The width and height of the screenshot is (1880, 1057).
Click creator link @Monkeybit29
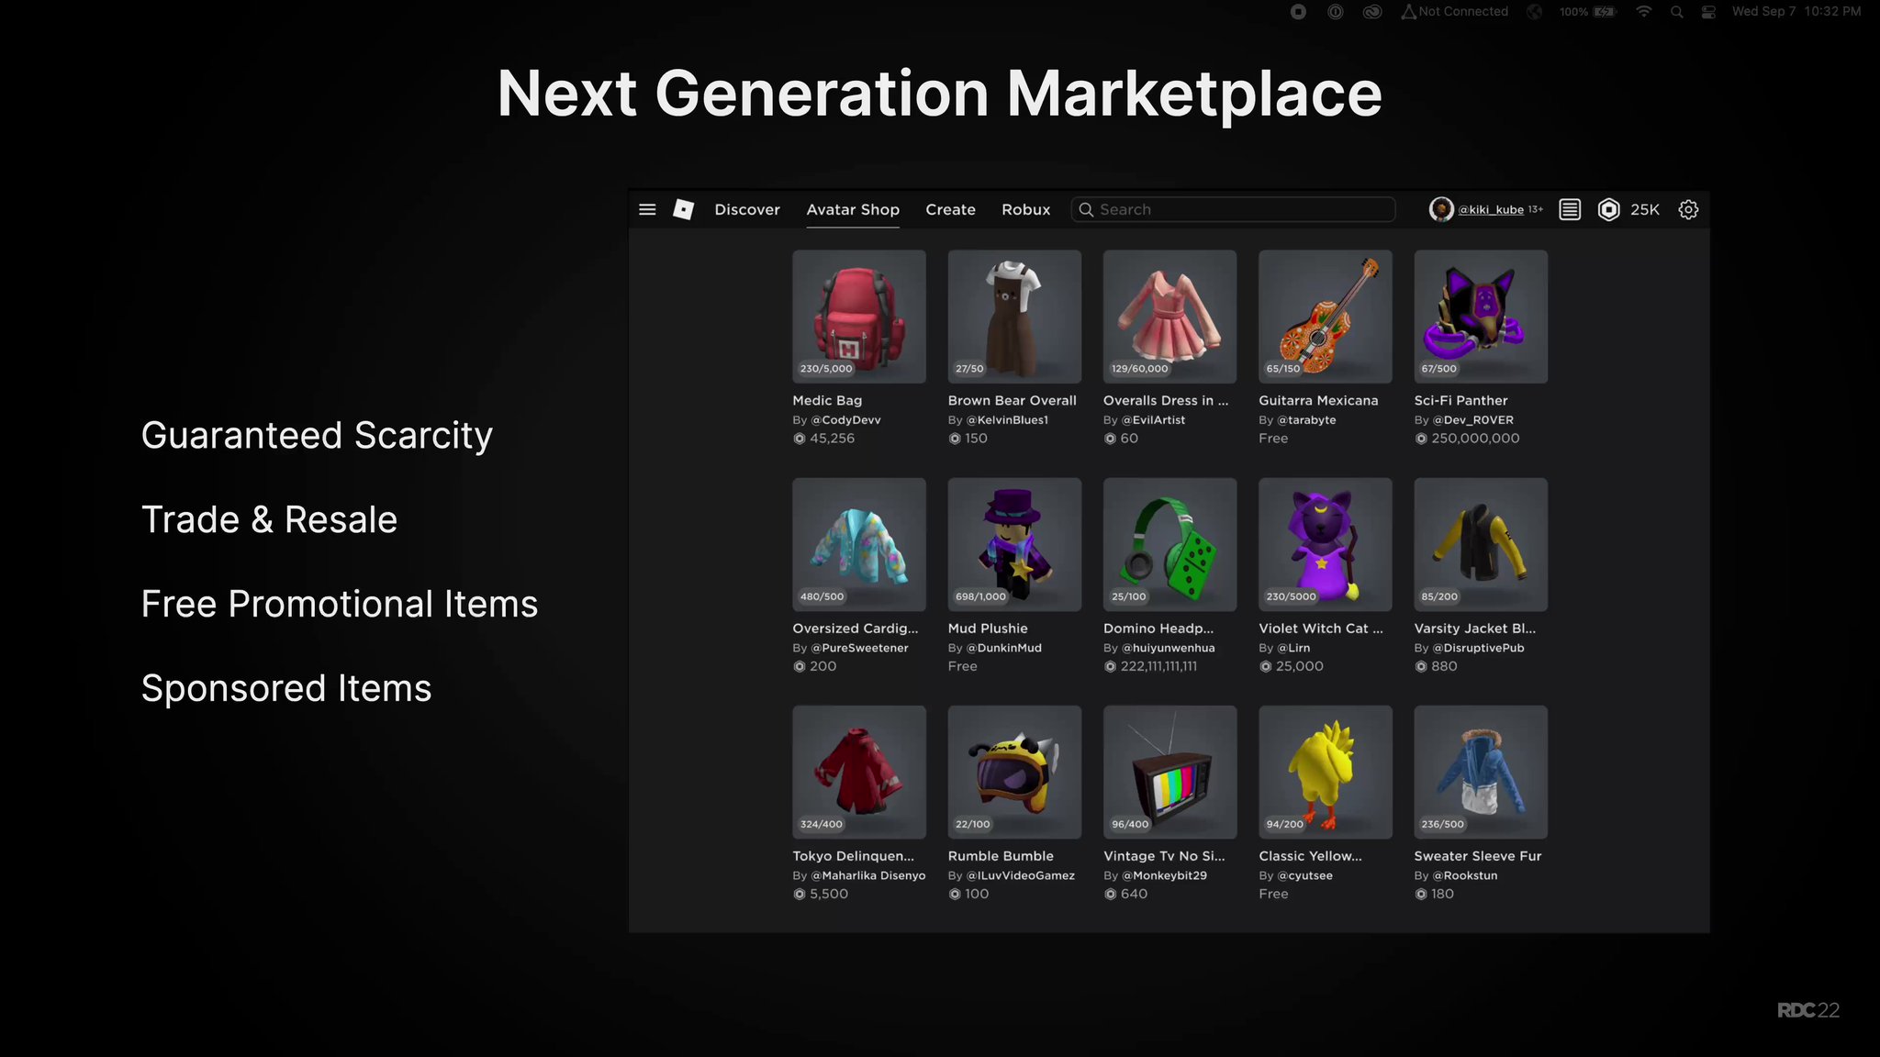pyautogui.click(x=1164, y=874)
